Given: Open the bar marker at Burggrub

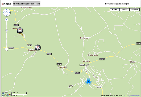Looking at the screenshot, I should [x=38, y=47].
